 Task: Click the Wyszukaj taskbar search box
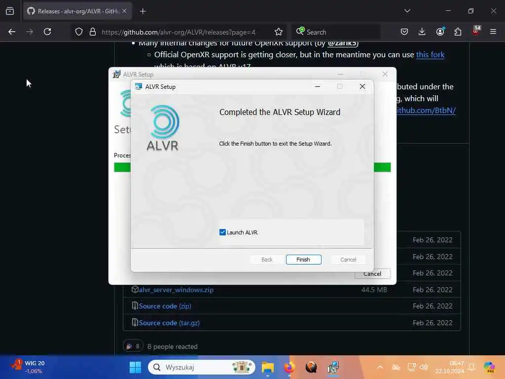(x=202, y=367)
